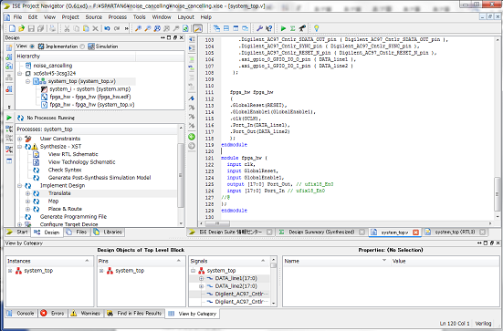This screenshot has width=503, height=331.
Task: Expand the Place & Route process
Action: click(x=28, y=209)
